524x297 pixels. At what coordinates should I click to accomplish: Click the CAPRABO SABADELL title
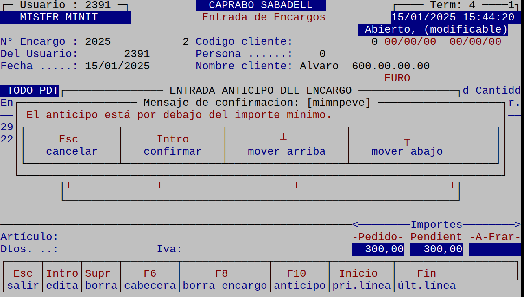pos(260,5)
